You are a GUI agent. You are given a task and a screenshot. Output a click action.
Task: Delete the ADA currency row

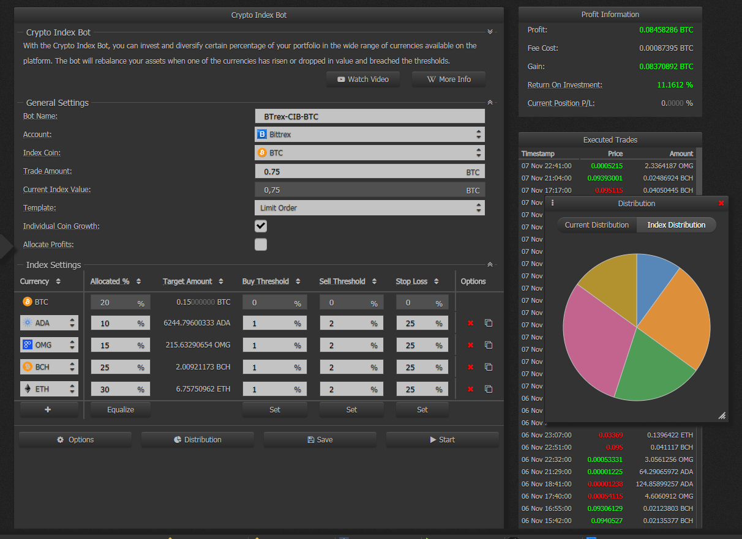[470, 323]
